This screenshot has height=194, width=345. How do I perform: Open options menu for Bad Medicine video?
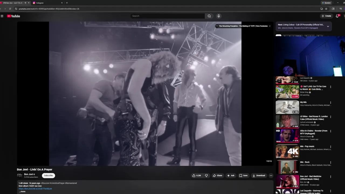[330, 177]
